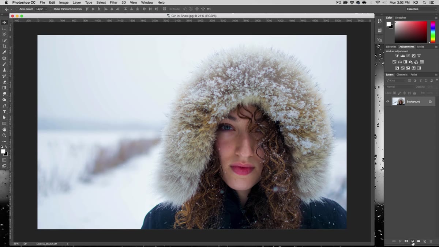439x247 pixels.
Task: Add a Channel Mixer adjustment
Action: [x=416, y=62]
